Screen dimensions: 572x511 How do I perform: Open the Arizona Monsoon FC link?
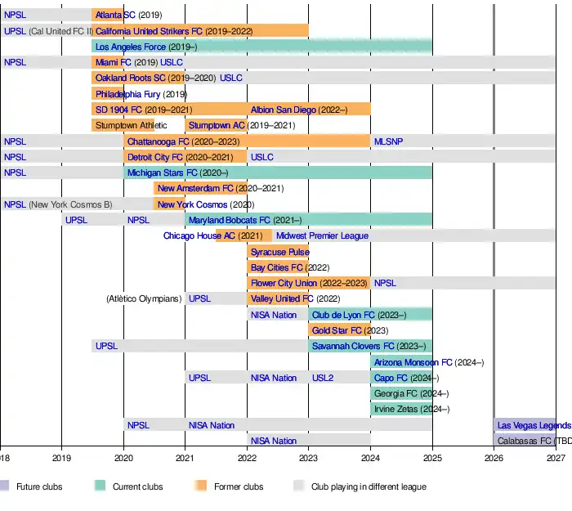tap(413, 362)
